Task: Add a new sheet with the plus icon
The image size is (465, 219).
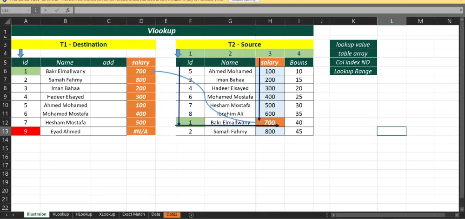Action: tap(191, 215)
